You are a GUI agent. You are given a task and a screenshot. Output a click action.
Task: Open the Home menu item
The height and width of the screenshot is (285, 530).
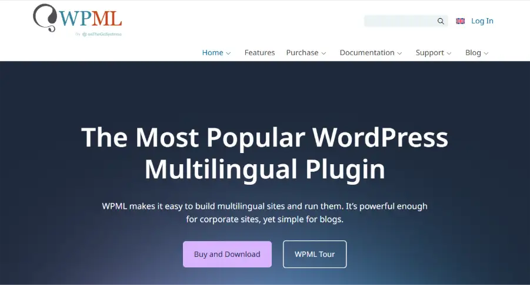[x=212, y=53]
